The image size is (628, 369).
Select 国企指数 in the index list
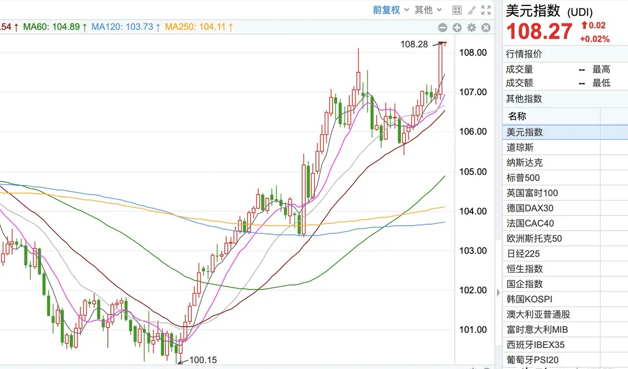[x=565, y=284]
